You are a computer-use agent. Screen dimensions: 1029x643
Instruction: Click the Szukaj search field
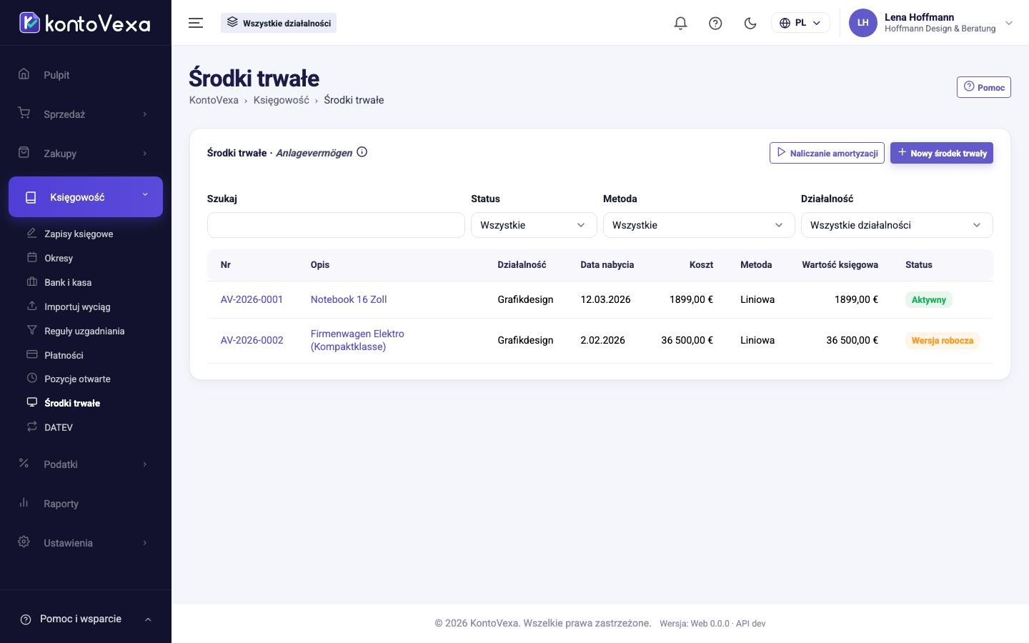coord(336,225)
